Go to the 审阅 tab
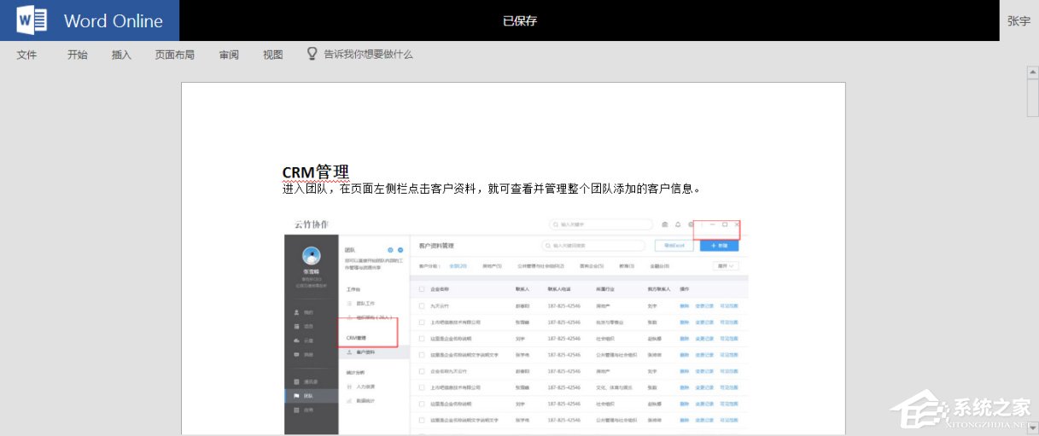 pyautogui.click(x=229, y=55)
